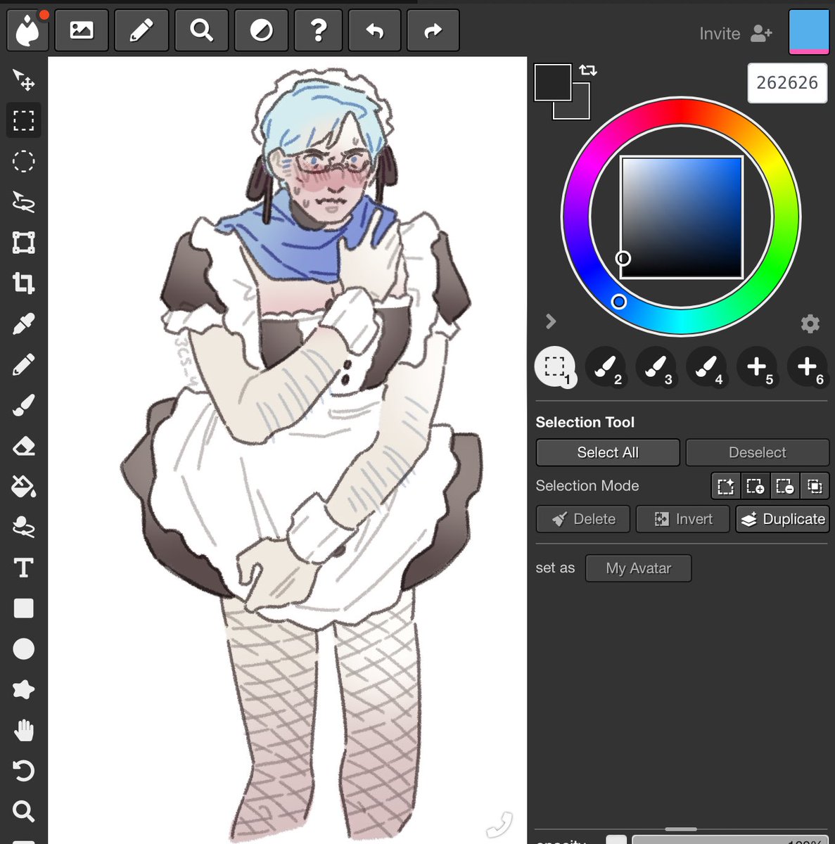
Task: Select the Transform tool
Action: 23,243
